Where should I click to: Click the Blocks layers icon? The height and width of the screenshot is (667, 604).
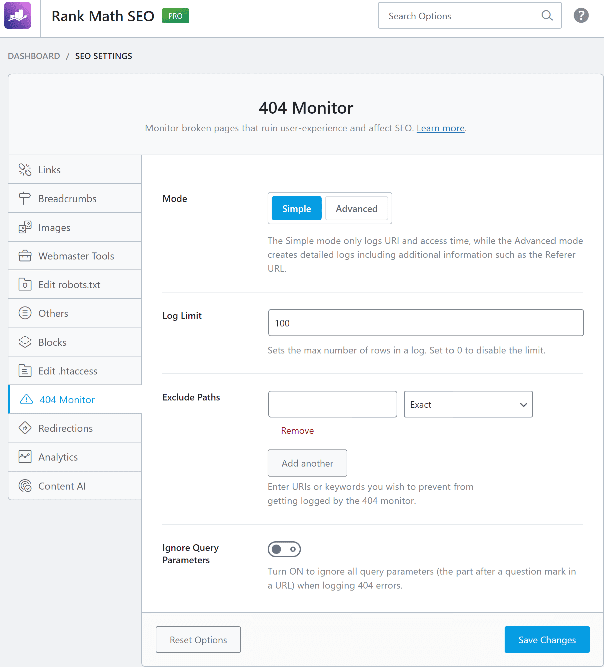coord(25,342)
